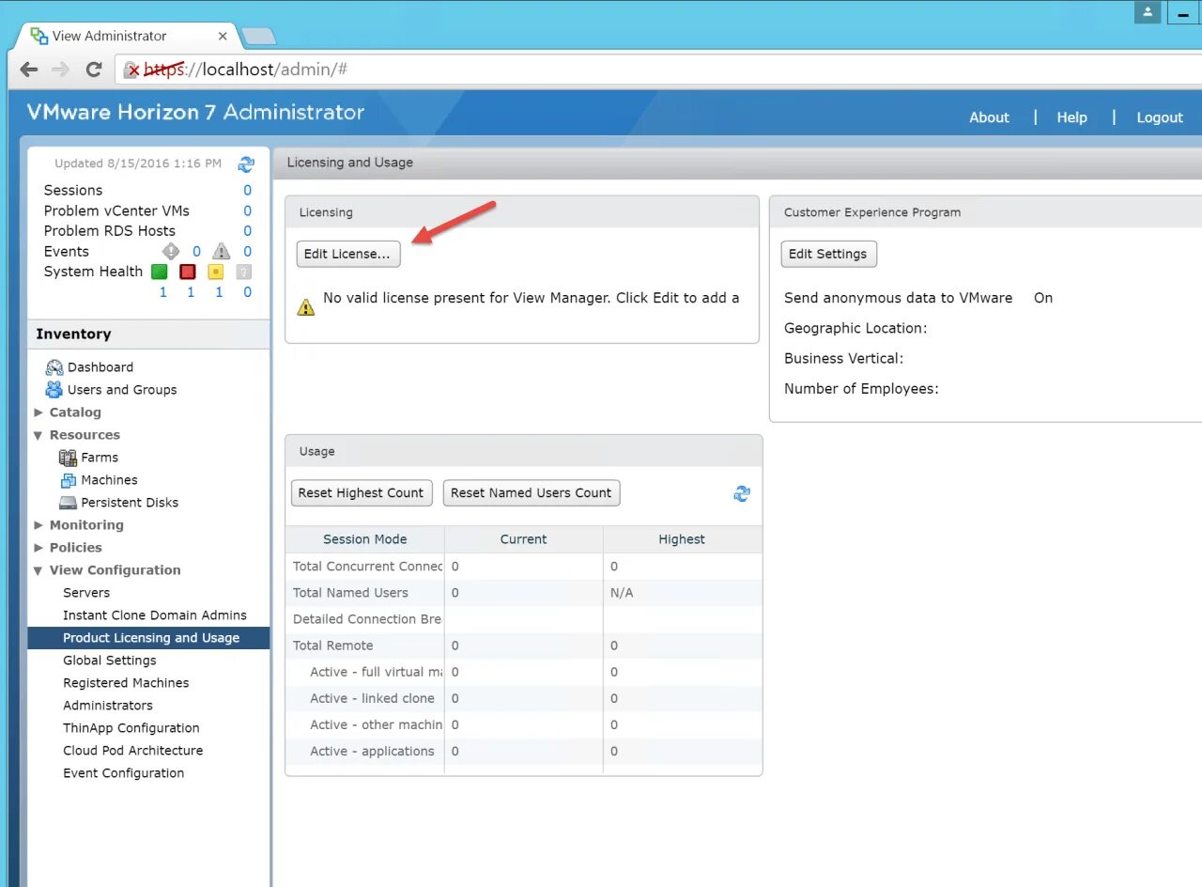The width and height of the screenshot is (1202, 887).
Task: Open the About link in the header
Action: coord(989,117)
